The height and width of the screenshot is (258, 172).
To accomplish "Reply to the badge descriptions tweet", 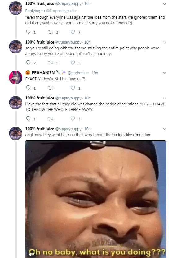I will pos(29,118).
